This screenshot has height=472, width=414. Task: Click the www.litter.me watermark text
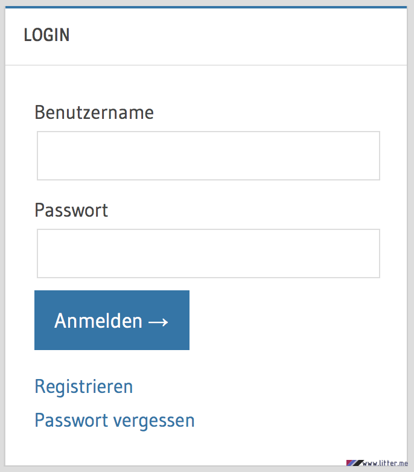pos(386,463)
